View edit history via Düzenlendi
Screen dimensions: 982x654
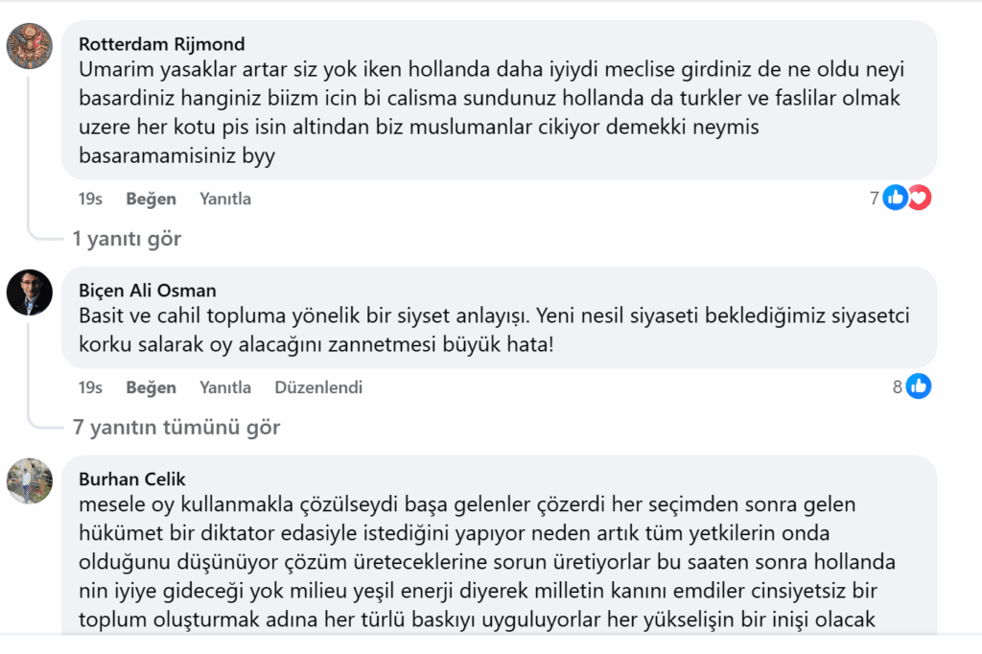click(x=318, y=388)
